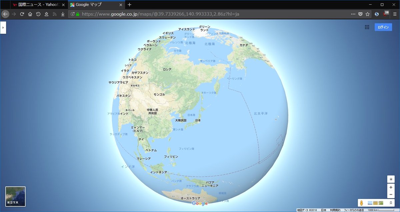Click the ミャンマー (ビルマ) label
Image resolution: width=400 pixels, height=212 pixels.
point(138,129)
